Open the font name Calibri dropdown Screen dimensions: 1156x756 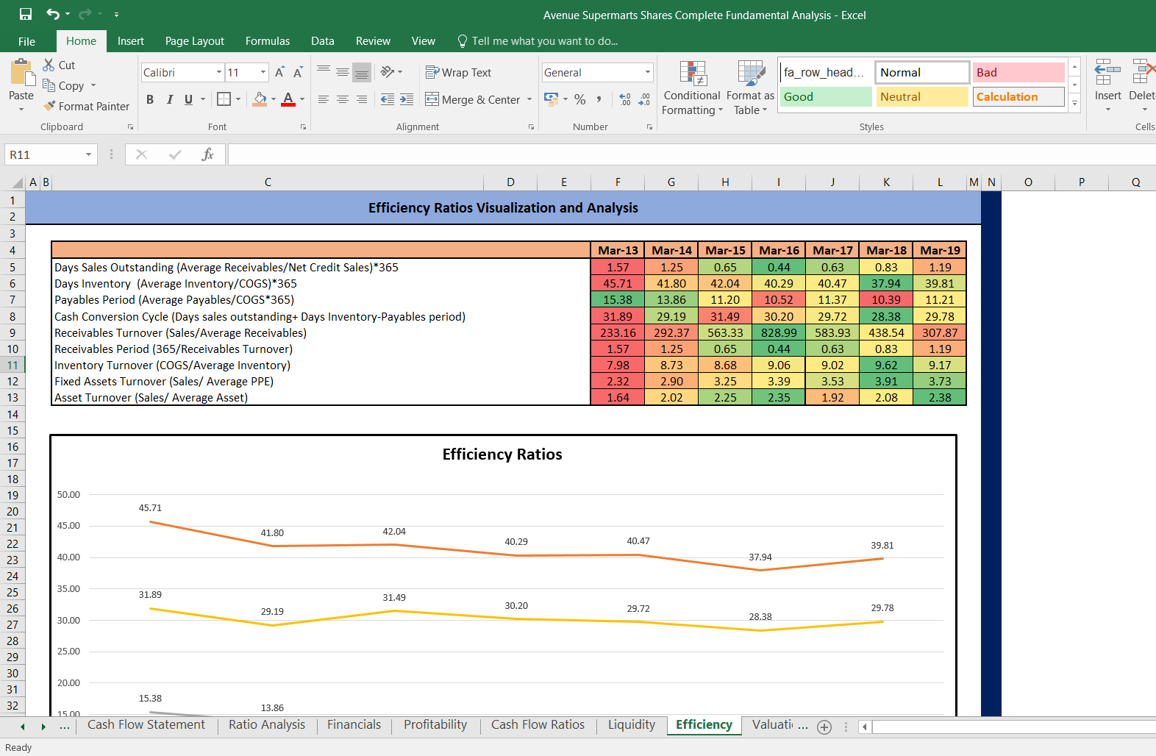click(219, 72)
